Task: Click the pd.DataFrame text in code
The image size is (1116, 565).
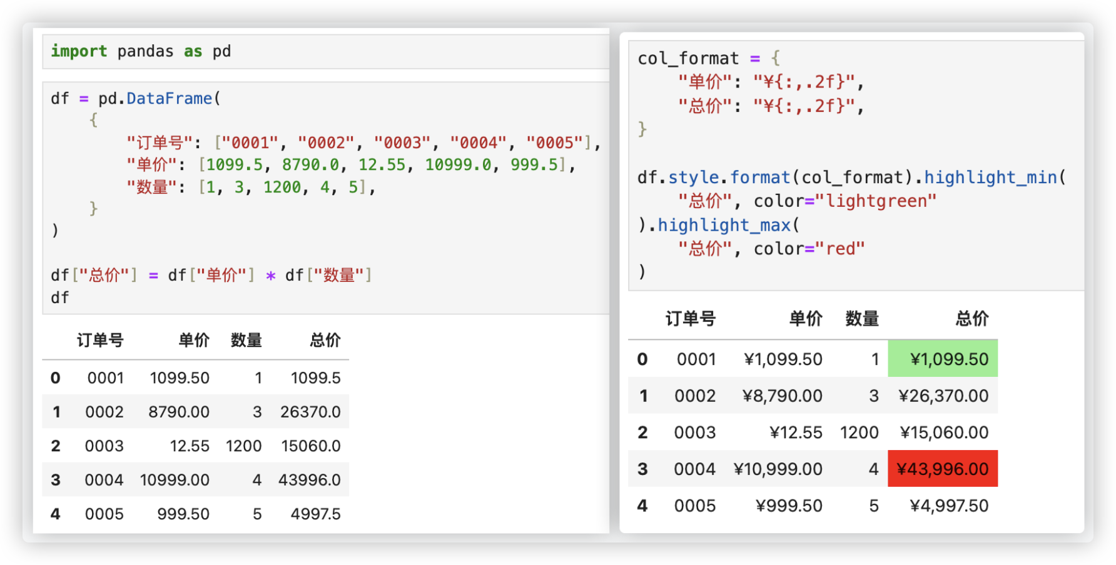Action: coord(155,99)
